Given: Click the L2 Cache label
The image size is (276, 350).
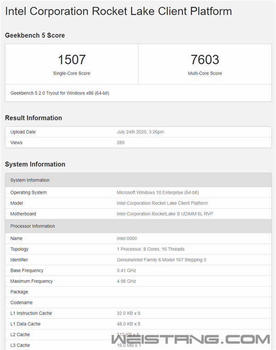Looking at the screenshot, I should (x=20, y=335).
